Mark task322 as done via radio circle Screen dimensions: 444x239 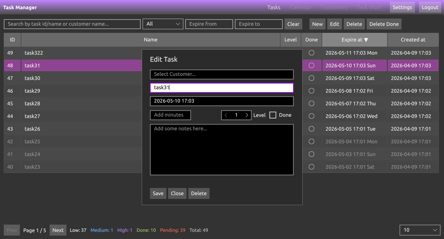311,53
